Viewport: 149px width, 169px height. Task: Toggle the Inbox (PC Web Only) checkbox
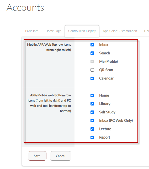coord(92,121)
